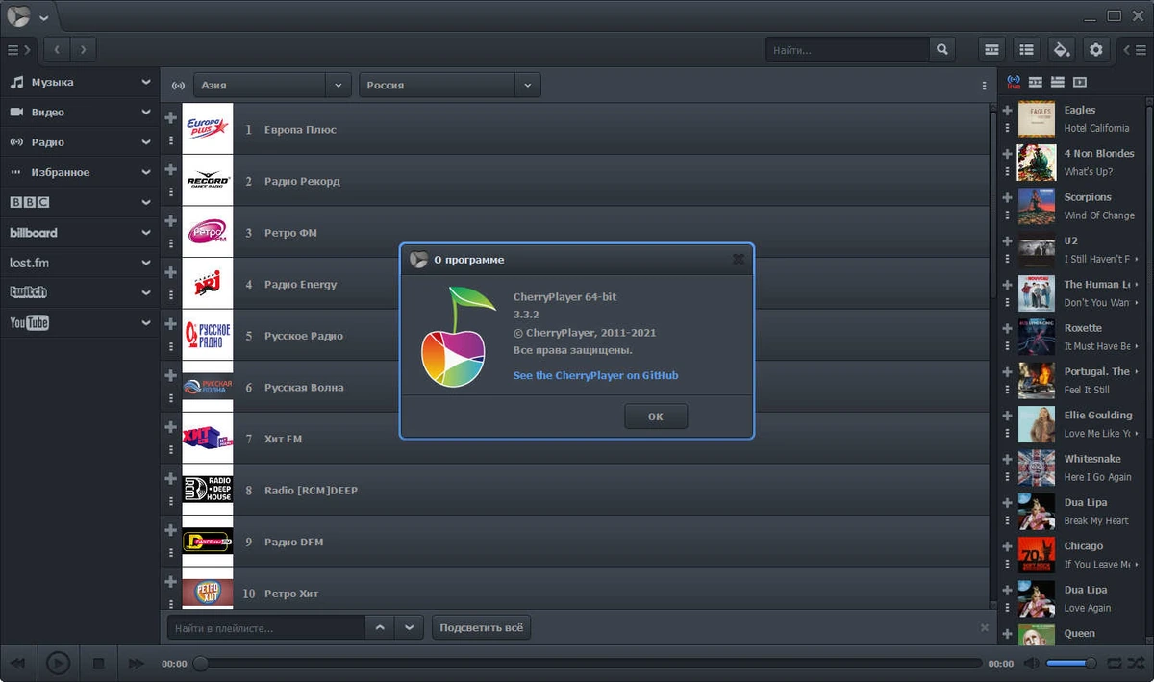
Task: Click the Radio [RCM]DEEP station thumbnail
Action: click(208, 490)
